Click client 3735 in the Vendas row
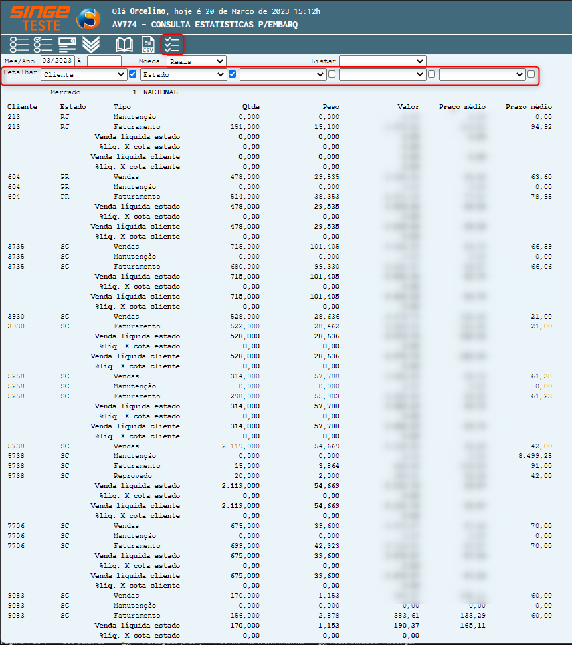572x645 pixels. pyautogui.click(x=16, y=247)
